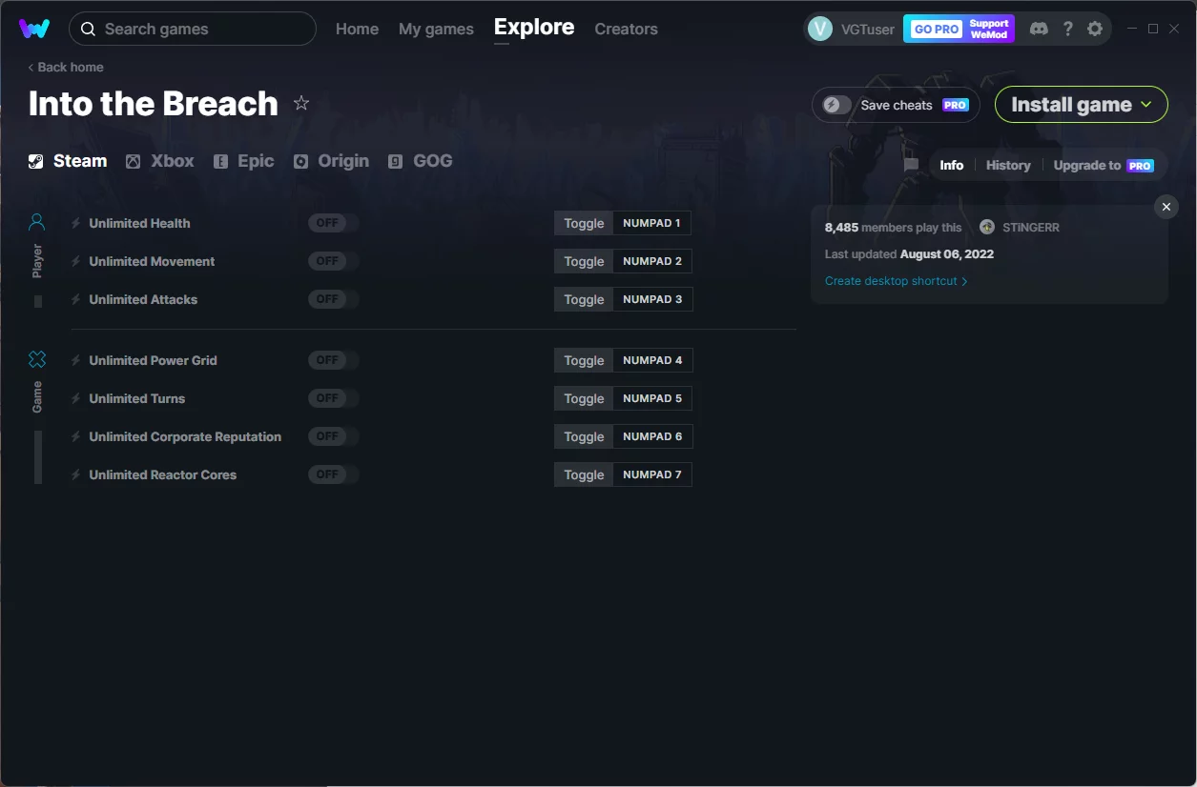This screenshot has height=787, width=1197.
Task: Click Toggle button for Unlimited Health
Action: click(584, 223)
